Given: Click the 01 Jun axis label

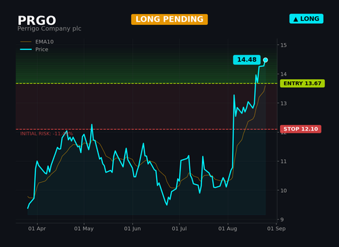Looking at the screenshot, I should tap(132, 229).
